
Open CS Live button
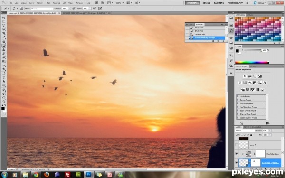pyautogui.click(x=259, y=3)
